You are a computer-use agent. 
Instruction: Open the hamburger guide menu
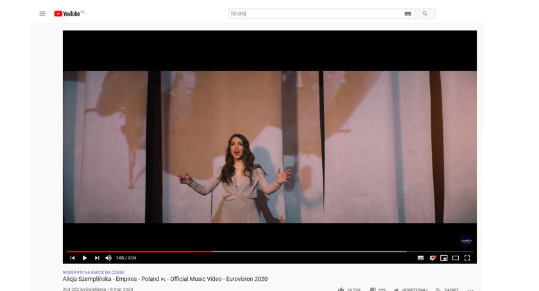pyautogui.click(x=42, y=13)
